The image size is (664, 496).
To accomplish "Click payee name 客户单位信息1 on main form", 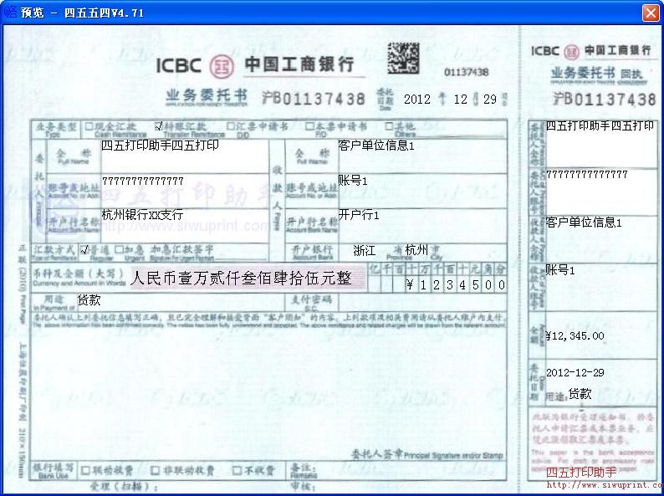I will pos(376,146).
